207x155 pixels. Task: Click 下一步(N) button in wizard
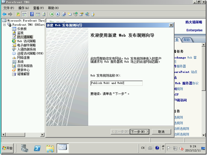click(140, 132)
